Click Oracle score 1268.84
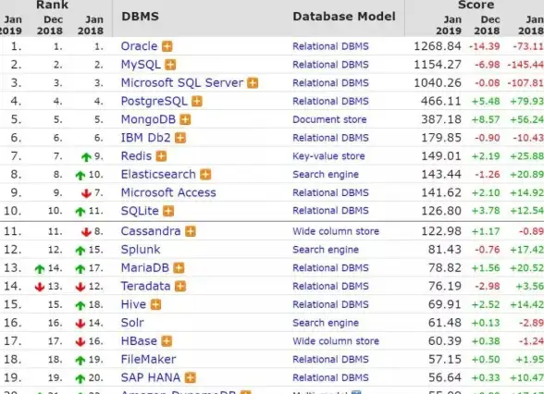This screenshot has height=394, width=544. click(438, 46)
